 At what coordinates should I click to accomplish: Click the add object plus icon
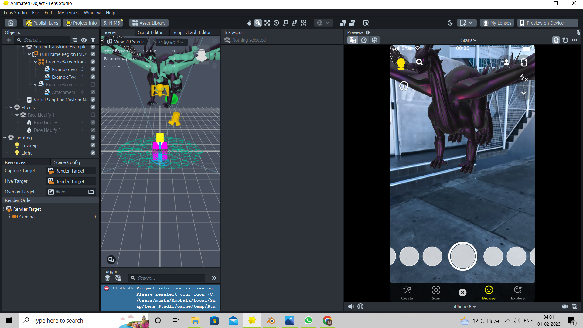(9, 40)
